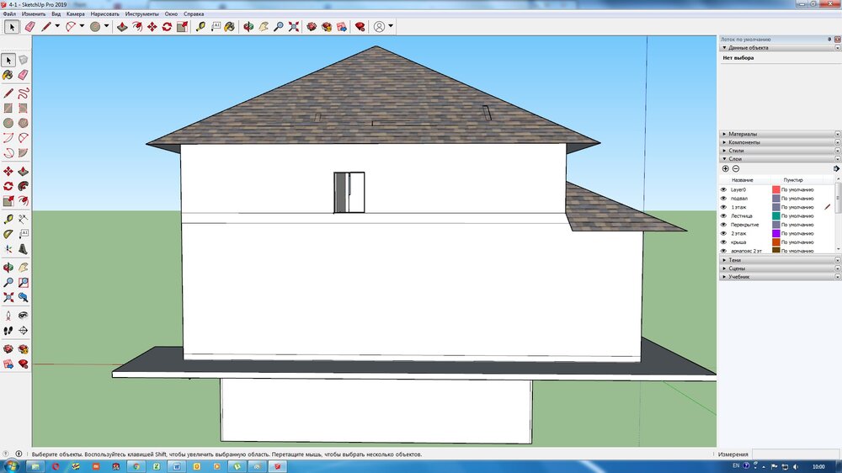The image size is (842, 473).
Task: Click the Windows Start button
Action: 12,465
